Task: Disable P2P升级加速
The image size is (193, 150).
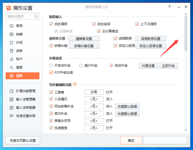Action: tap(51, 72)
